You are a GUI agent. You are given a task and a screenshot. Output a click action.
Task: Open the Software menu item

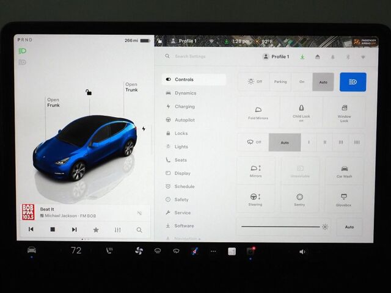[x=180, y=226]
